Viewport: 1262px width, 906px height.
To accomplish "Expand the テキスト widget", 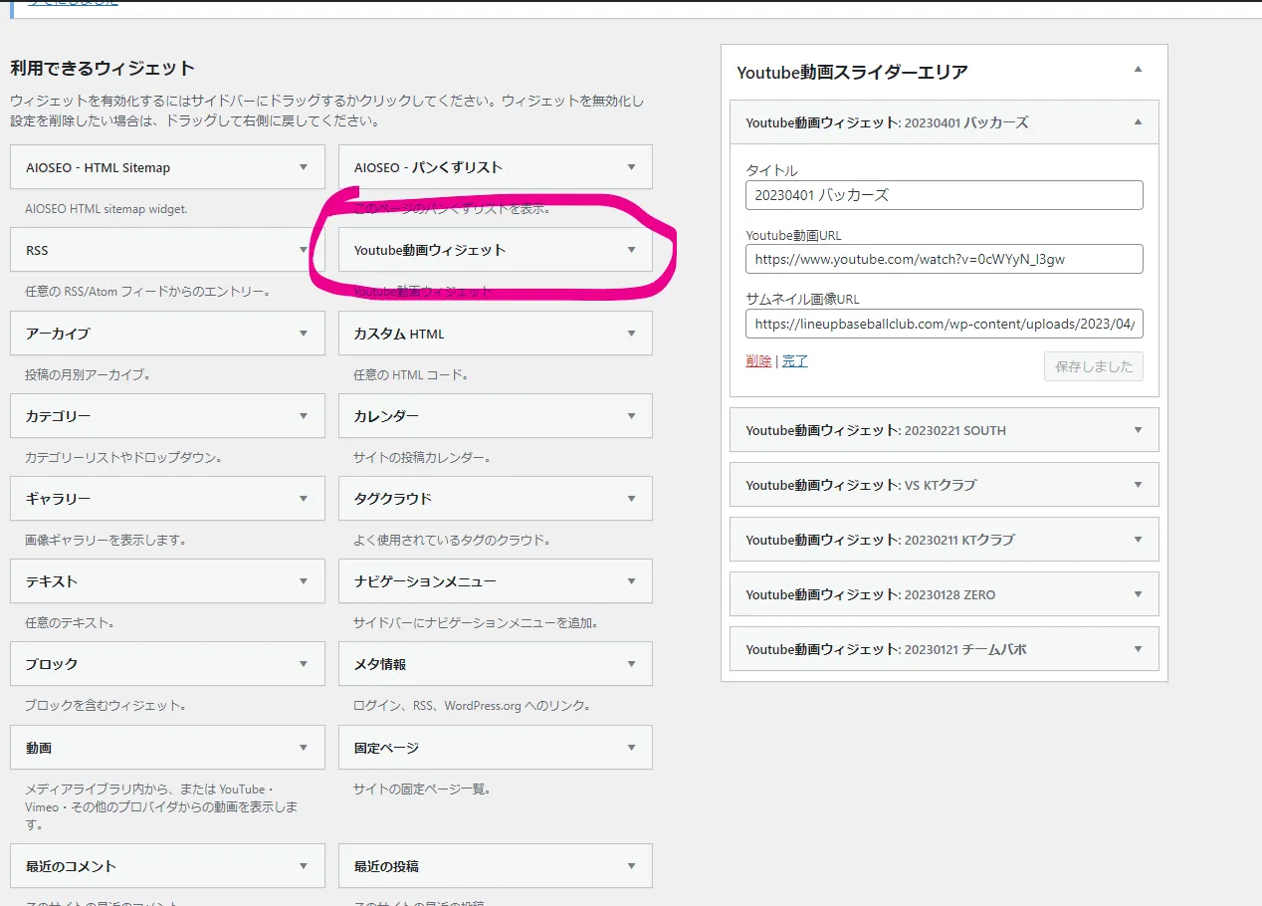I will point(304,580).
